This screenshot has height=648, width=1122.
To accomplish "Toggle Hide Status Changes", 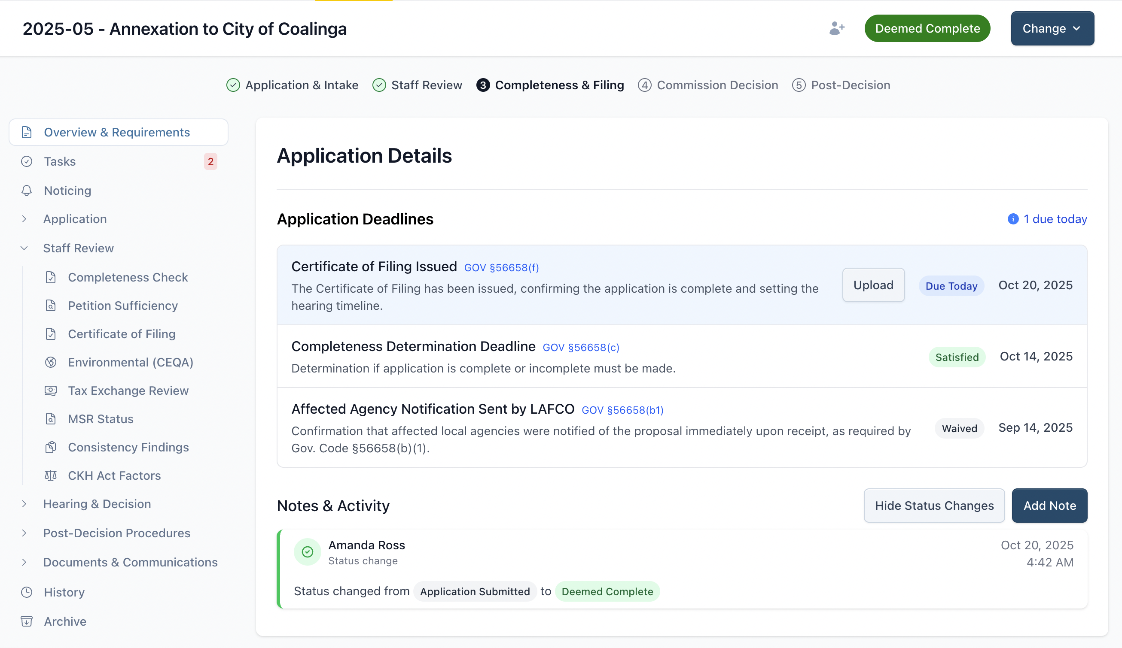I will [934, 505].
